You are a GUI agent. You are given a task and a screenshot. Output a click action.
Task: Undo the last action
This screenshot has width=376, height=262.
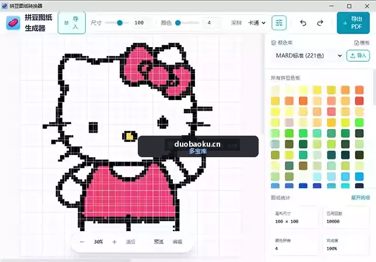point(303,23)
